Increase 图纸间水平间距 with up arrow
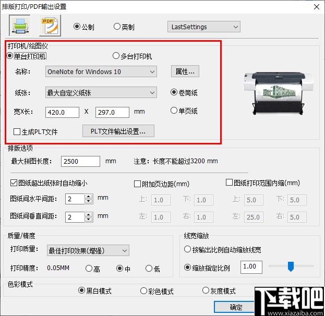The height and width of the screenshot is (316, 325). click(x=89, y=197)
